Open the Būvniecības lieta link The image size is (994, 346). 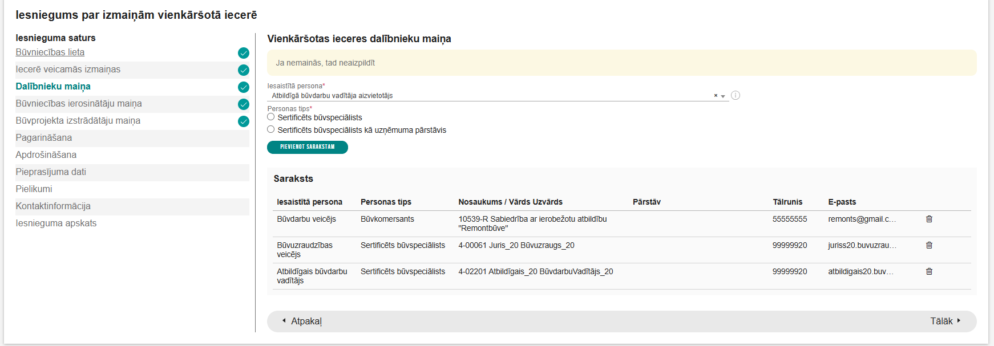pos(50,52)
